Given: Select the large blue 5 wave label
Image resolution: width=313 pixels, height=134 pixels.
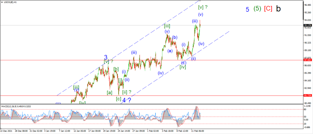Looking at the screenshot, I should (x=248, y=9).
